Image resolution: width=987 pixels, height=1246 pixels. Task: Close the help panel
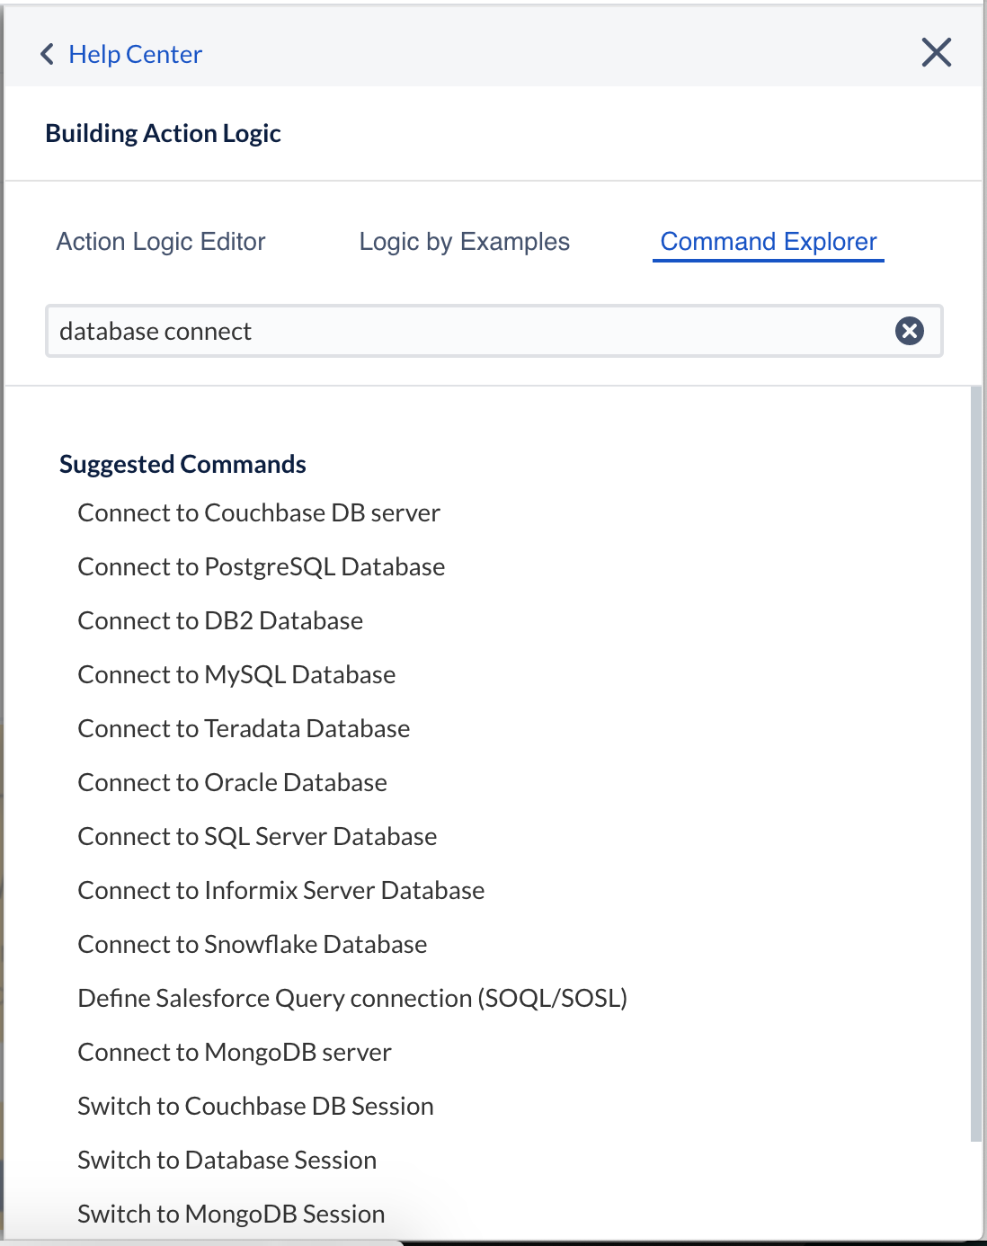[x=936, y=53]
